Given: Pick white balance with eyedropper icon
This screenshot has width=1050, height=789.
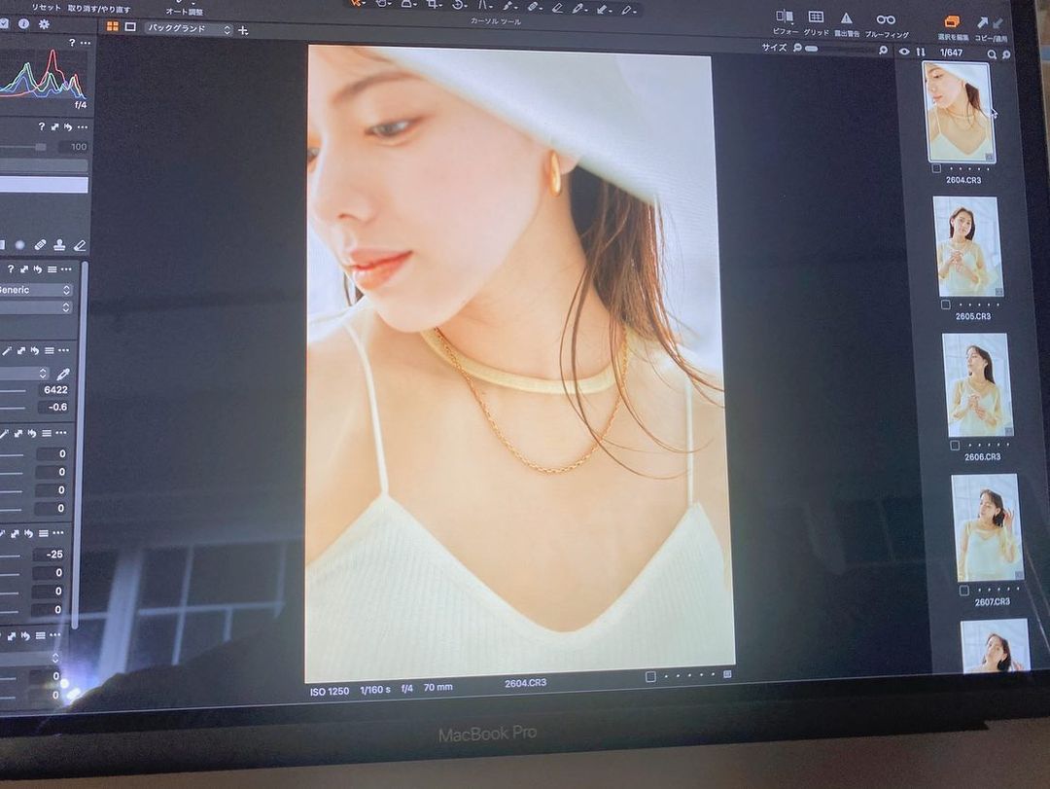Looking at the screenshot, I should point(63,374).
